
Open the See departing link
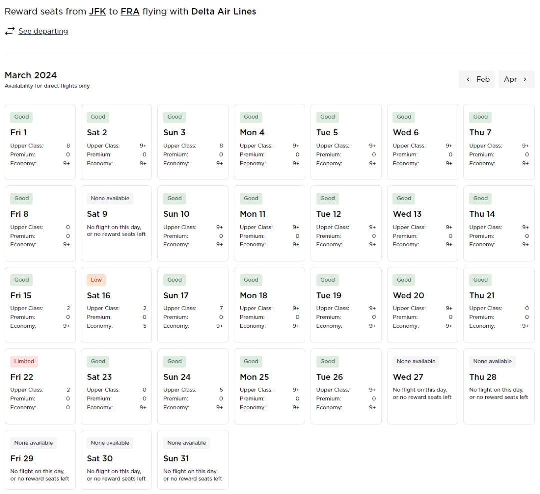(43, 31)
